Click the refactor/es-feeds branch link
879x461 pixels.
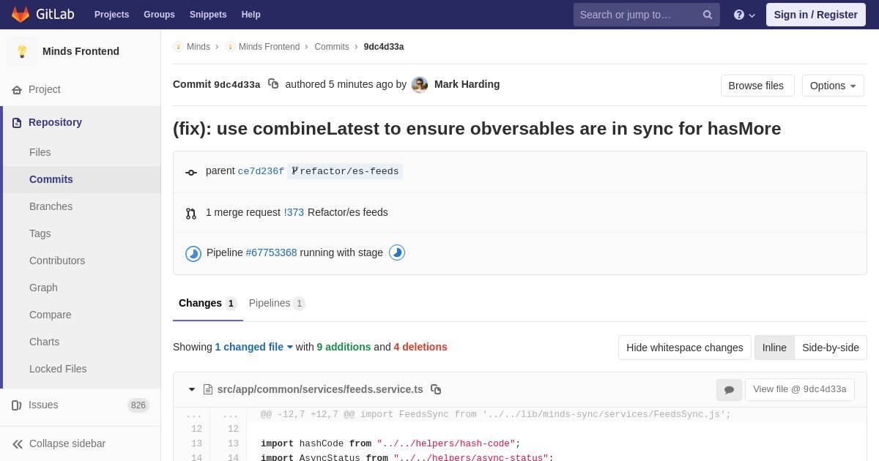(349, 171)
